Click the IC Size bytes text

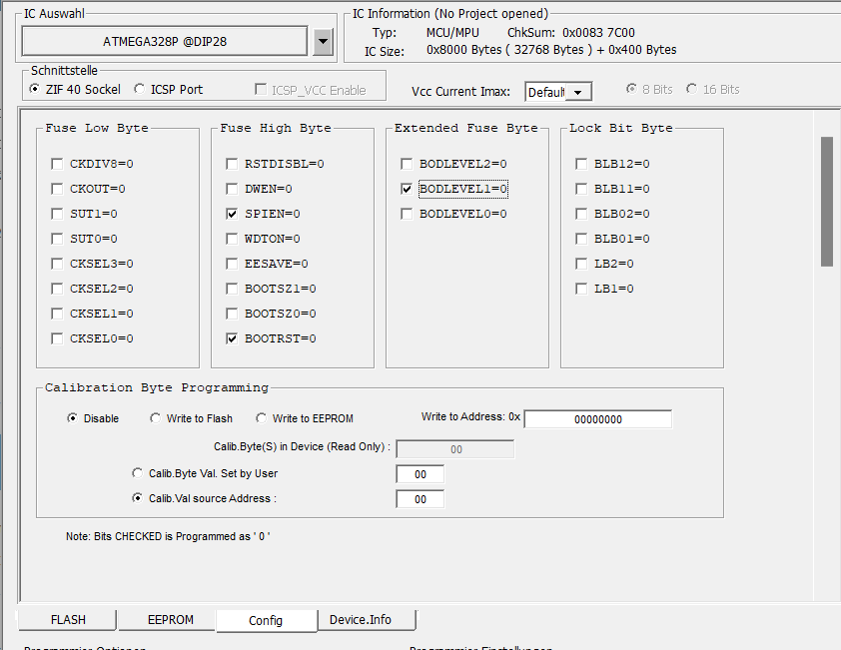(x=551, y=50)
